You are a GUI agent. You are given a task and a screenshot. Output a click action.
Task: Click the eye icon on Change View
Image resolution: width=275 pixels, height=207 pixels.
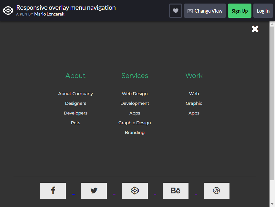pyautogui.click(x=190, y=11)
